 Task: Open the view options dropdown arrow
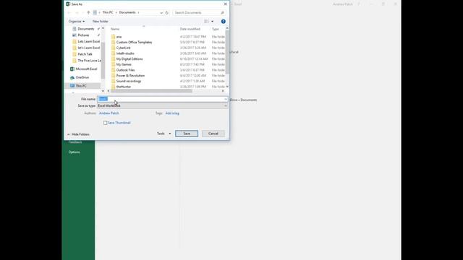point(212,21)
